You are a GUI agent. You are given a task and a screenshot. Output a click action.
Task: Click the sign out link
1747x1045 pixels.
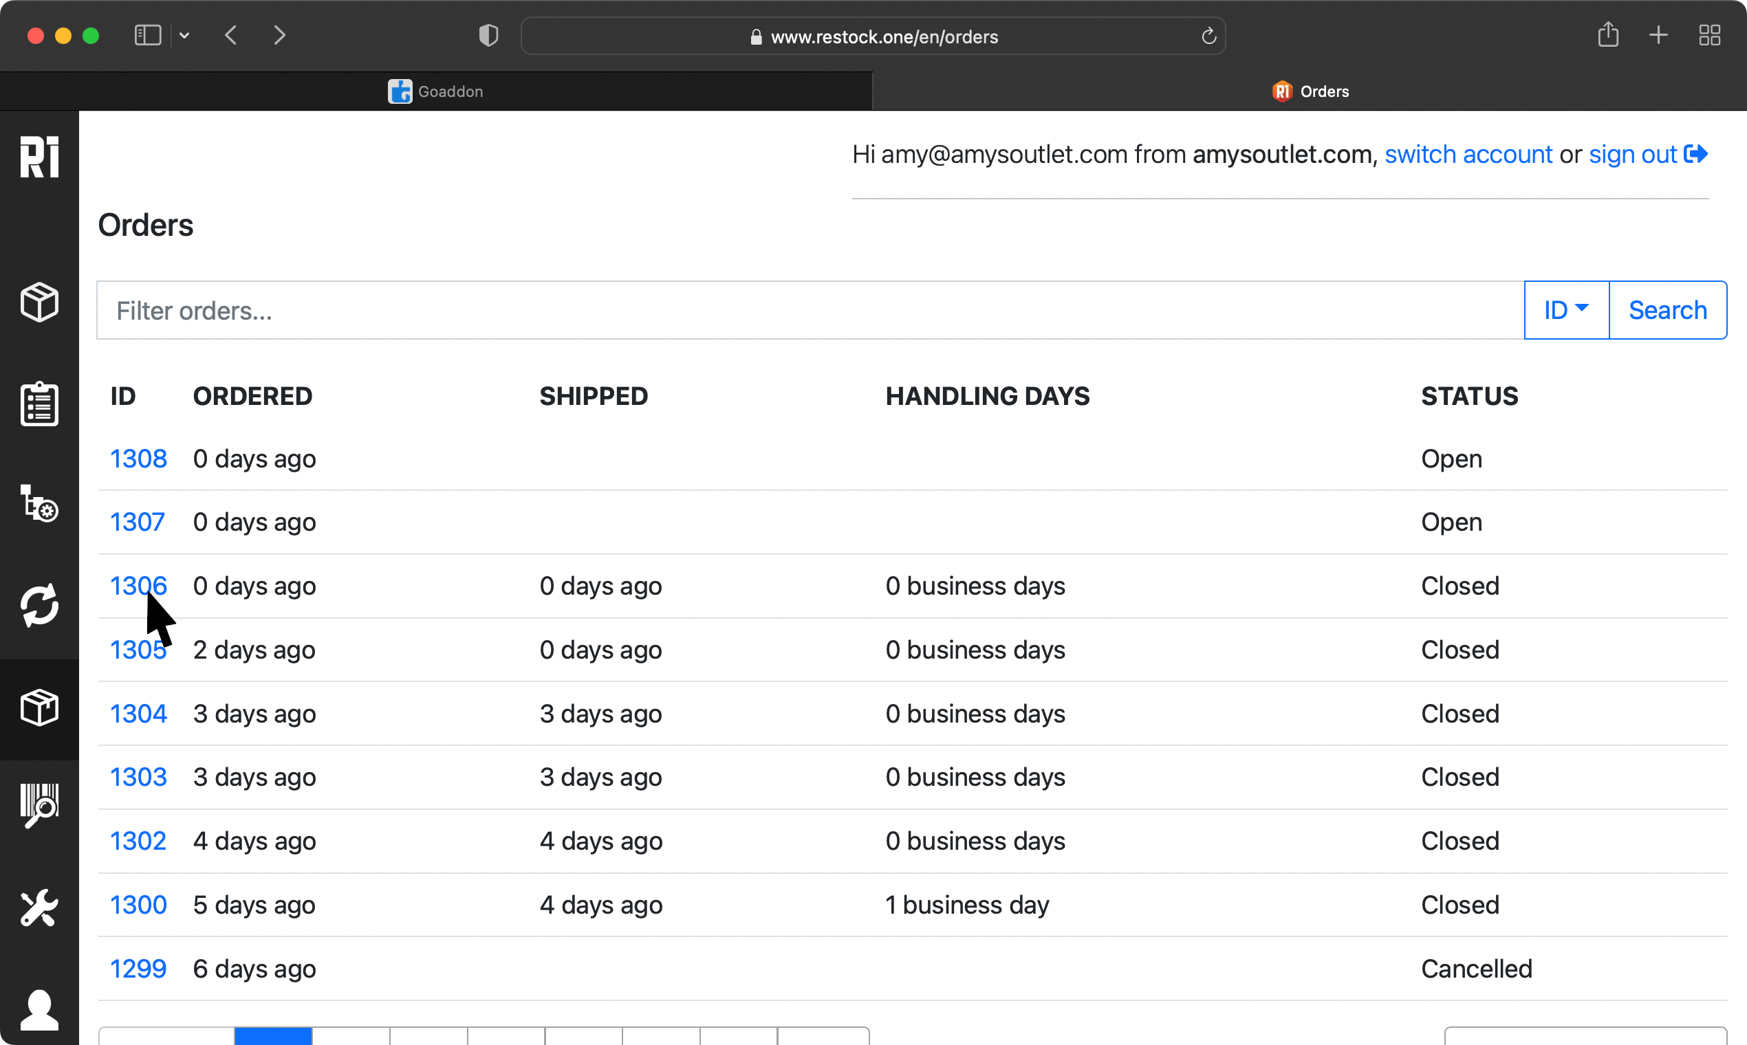[x=1632, y=154]
